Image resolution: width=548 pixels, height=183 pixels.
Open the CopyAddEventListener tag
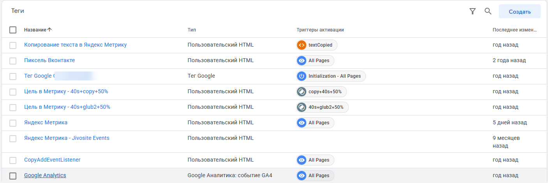point(52,160)
